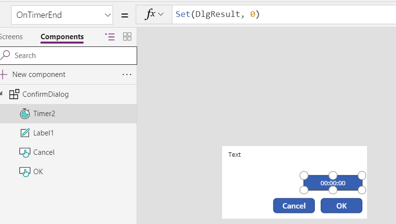The width and height of the screenshot is (396, 224).
Task: Click the OK button on canvas
Action: [341, 206]
